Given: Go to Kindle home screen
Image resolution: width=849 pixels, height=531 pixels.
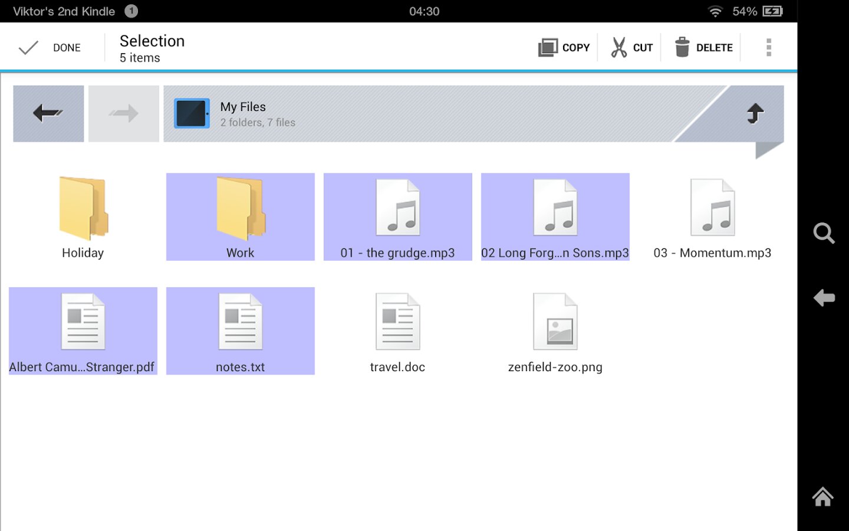Looking at the screenshot, I should point(822,497).
